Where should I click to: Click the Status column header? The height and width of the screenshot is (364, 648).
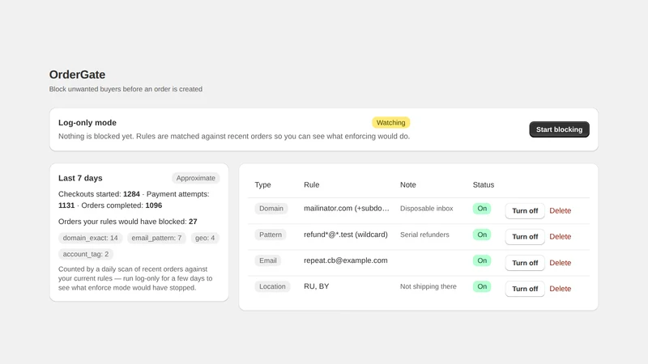483,185
